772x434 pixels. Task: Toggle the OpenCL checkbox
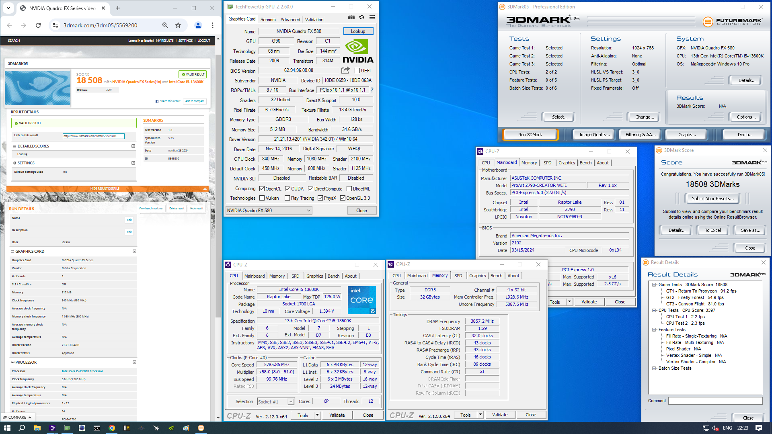262,189
